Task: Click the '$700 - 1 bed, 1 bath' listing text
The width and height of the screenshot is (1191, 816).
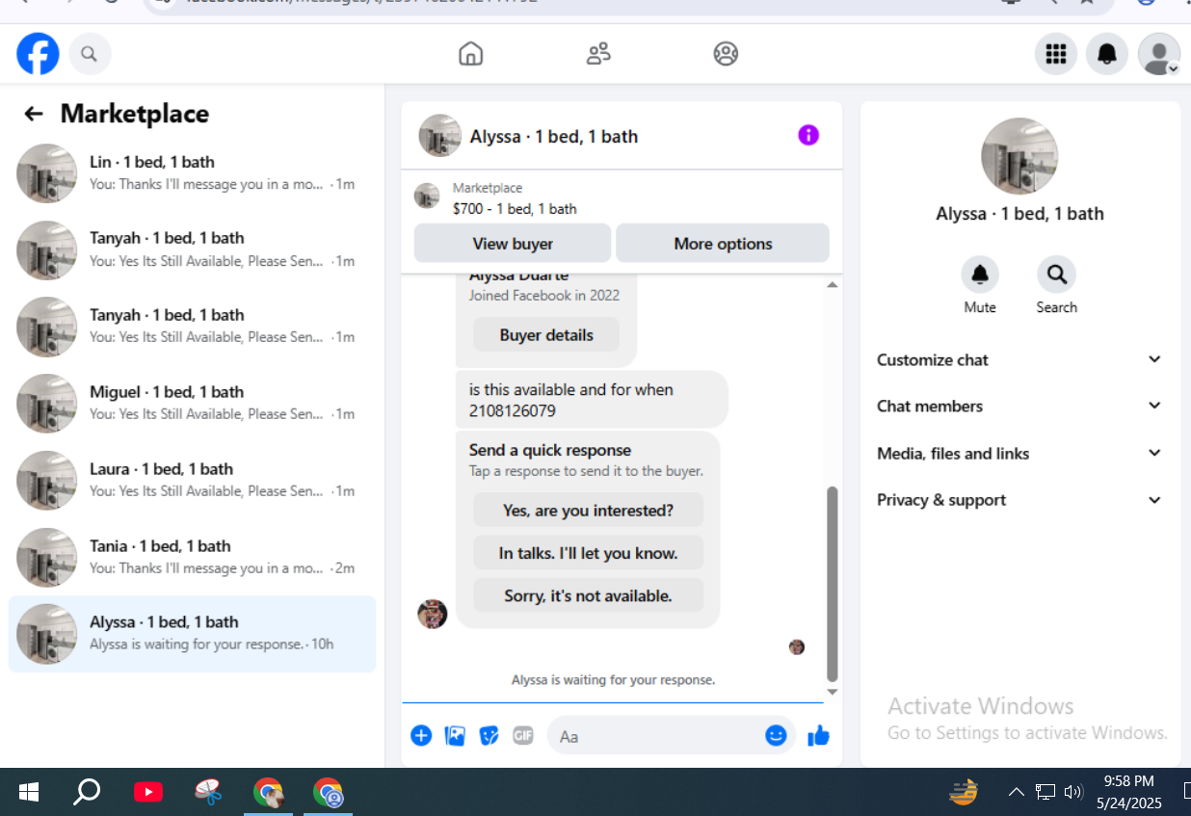Action: point(515,209)
